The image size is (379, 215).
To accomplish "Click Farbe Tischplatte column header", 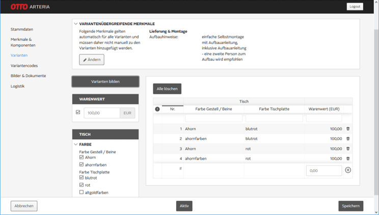I will [x=274, y=109].
